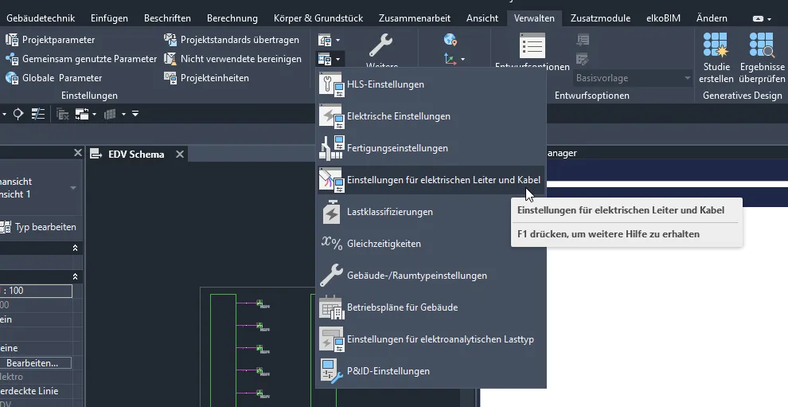Switch to Ändern ribbon tab

[x=712, y=18]
